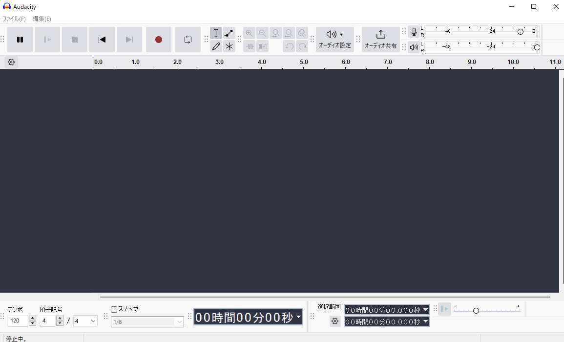Enable the スナップ snap checkbox

coord(114,309)
